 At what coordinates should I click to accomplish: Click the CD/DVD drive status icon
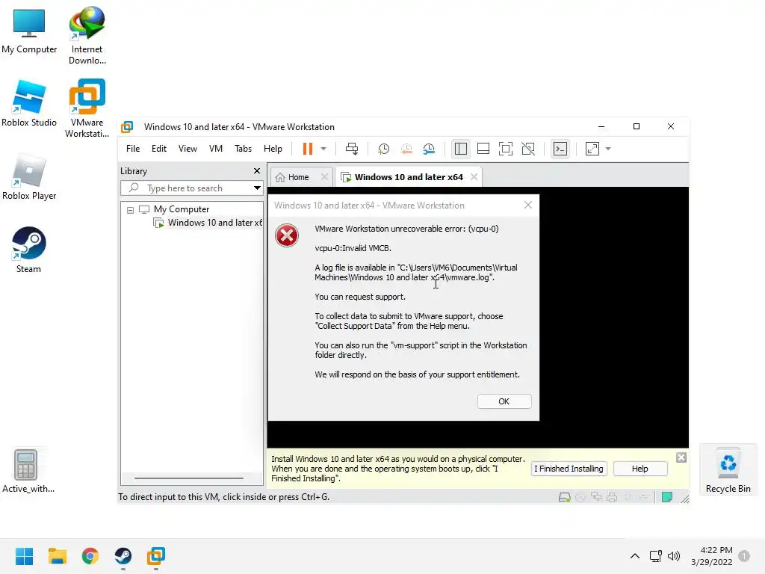click(580, 497)
